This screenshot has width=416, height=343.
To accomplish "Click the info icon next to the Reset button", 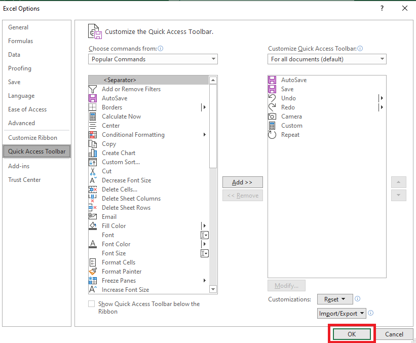I will coord(358,299).
